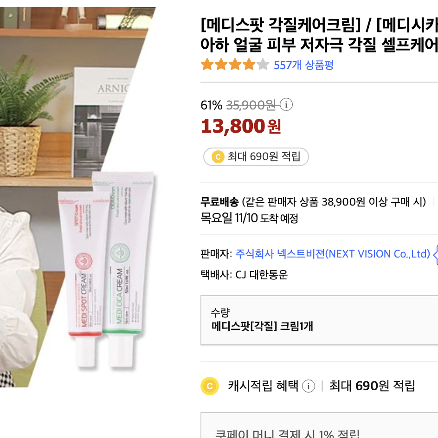This screenshot has height=438, width=438.
Task: Click the 무료배송 shipping info text
Action: tap(313, 202)
